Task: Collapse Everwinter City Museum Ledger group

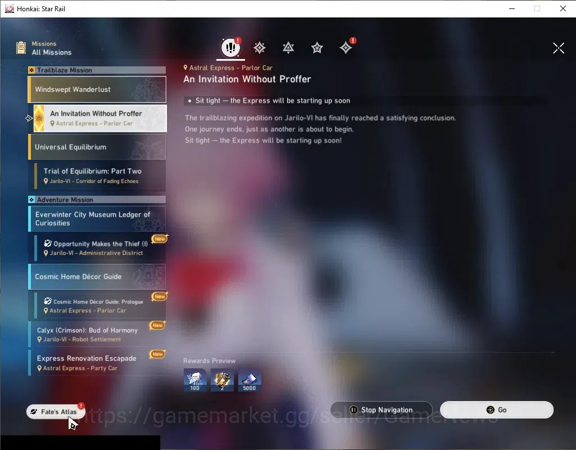Action: [97, 219]
